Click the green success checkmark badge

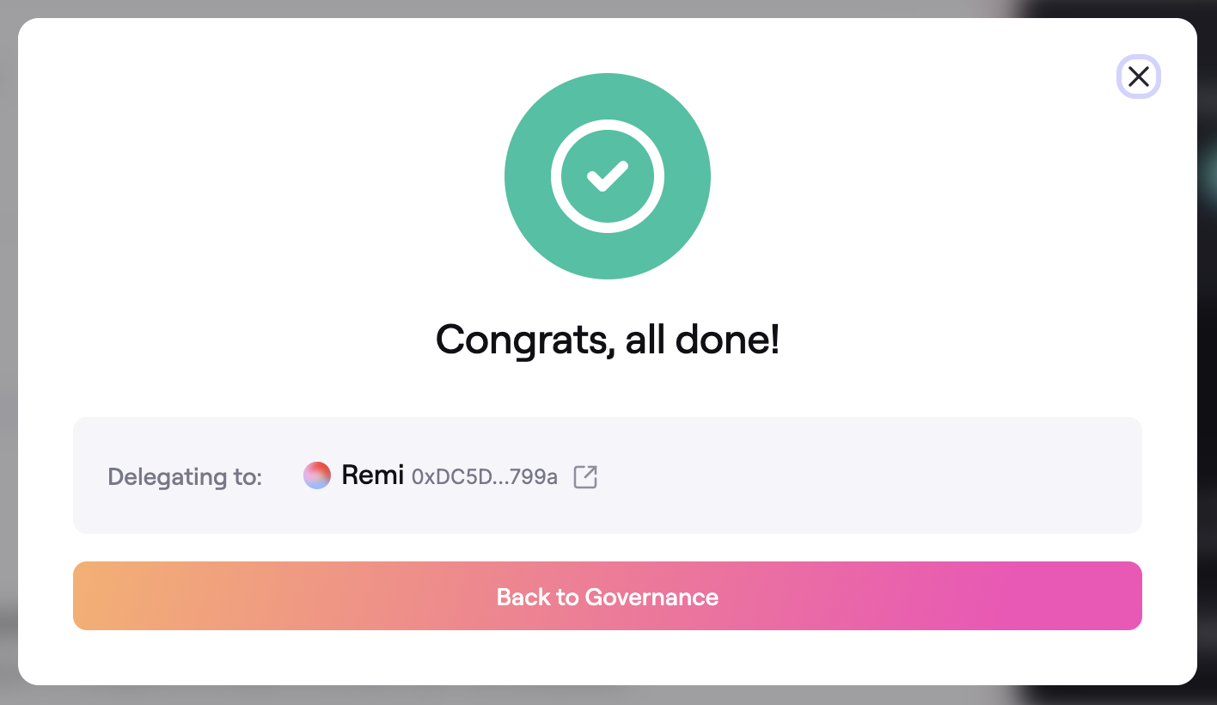607,176
